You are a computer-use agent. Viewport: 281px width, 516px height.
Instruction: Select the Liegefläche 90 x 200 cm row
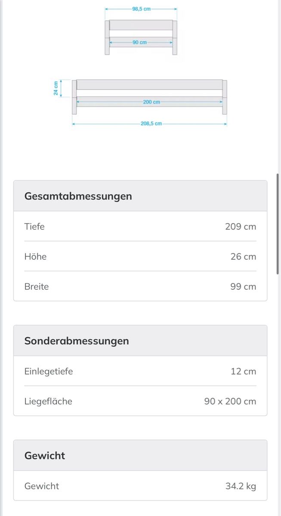point(140,401)
